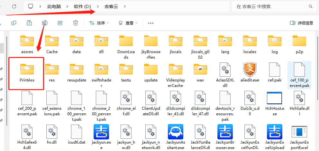This screenshot has height=151, width=319.
Task: Select the taotu folder
Action: pos(126,73)
